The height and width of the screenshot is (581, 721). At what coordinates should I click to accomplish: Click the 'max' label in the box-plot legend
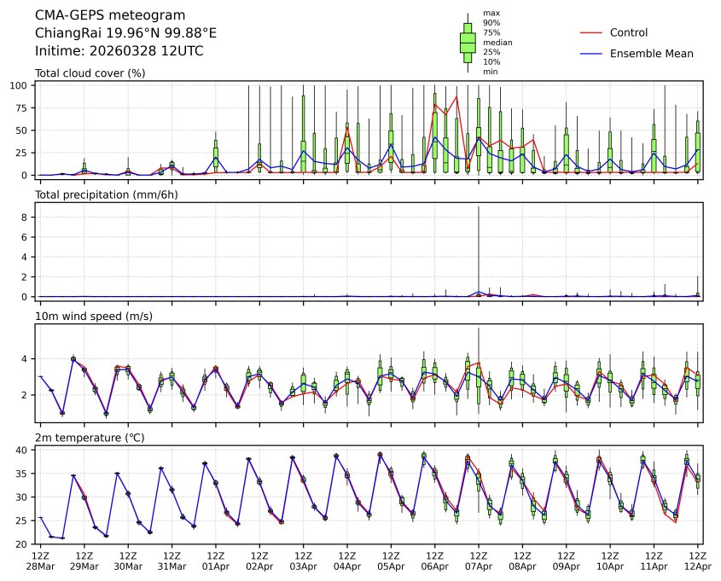tap(491, 13)
